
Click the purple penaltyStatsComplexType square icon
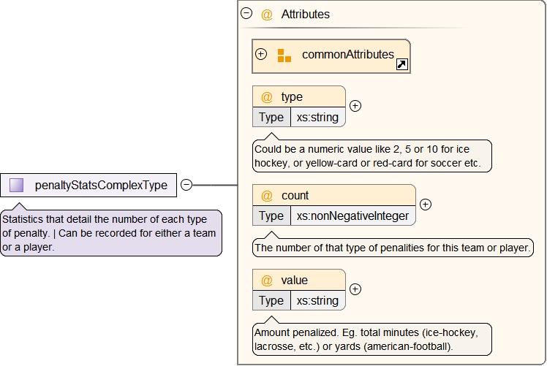click(16, 186)
